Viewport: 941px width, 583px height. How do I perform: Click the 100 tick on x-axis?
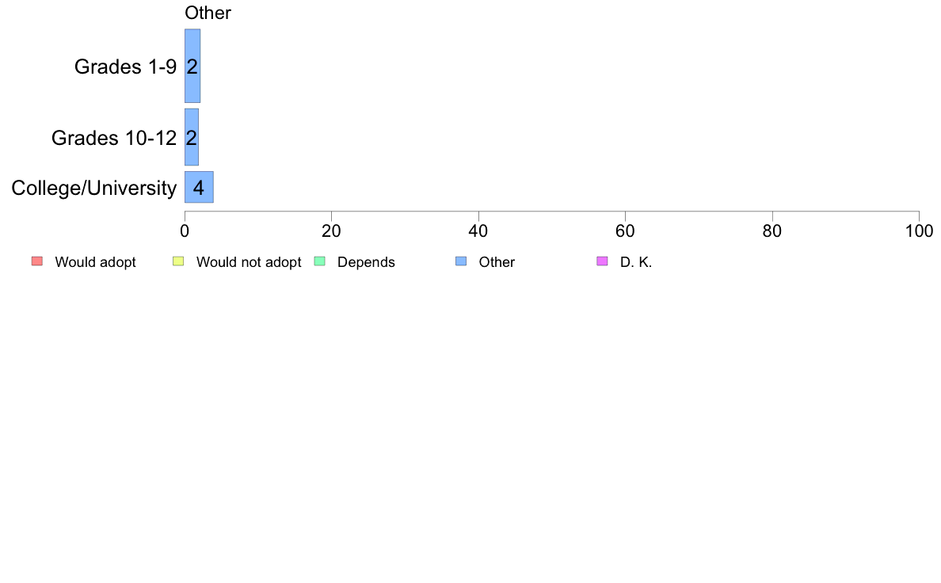pos(919,231)
